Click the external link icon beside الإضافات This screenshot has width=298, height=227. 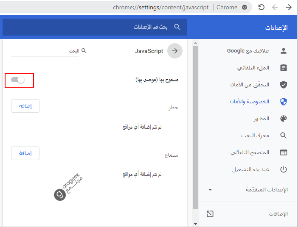point(210,214)
